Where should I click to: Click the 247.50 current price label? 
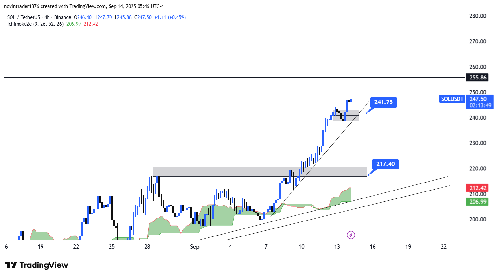[478, 99]
